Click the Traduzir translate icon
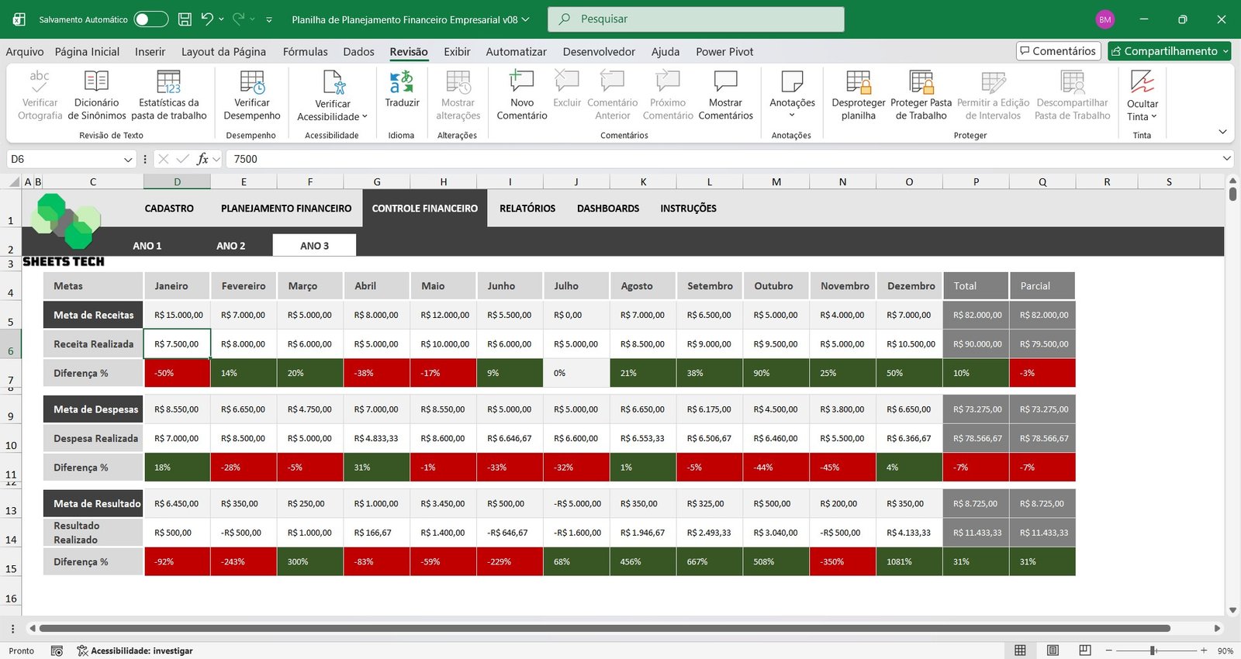Image resolution: width=1241 pixels, height=659 pixels. point(402,82)
